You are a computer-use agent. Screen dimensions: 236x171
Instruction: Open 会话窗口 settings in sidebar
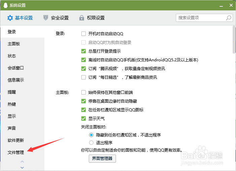(22, 68)
